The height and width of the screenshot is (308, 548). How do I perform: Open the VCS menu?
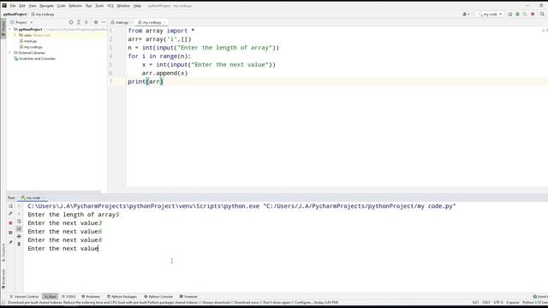(x=110, y=6)
